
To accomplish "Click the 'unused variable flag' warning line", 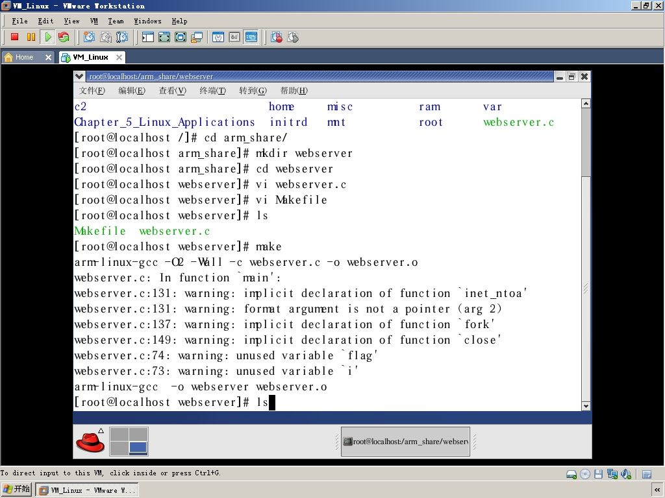I will click(226, 356).
